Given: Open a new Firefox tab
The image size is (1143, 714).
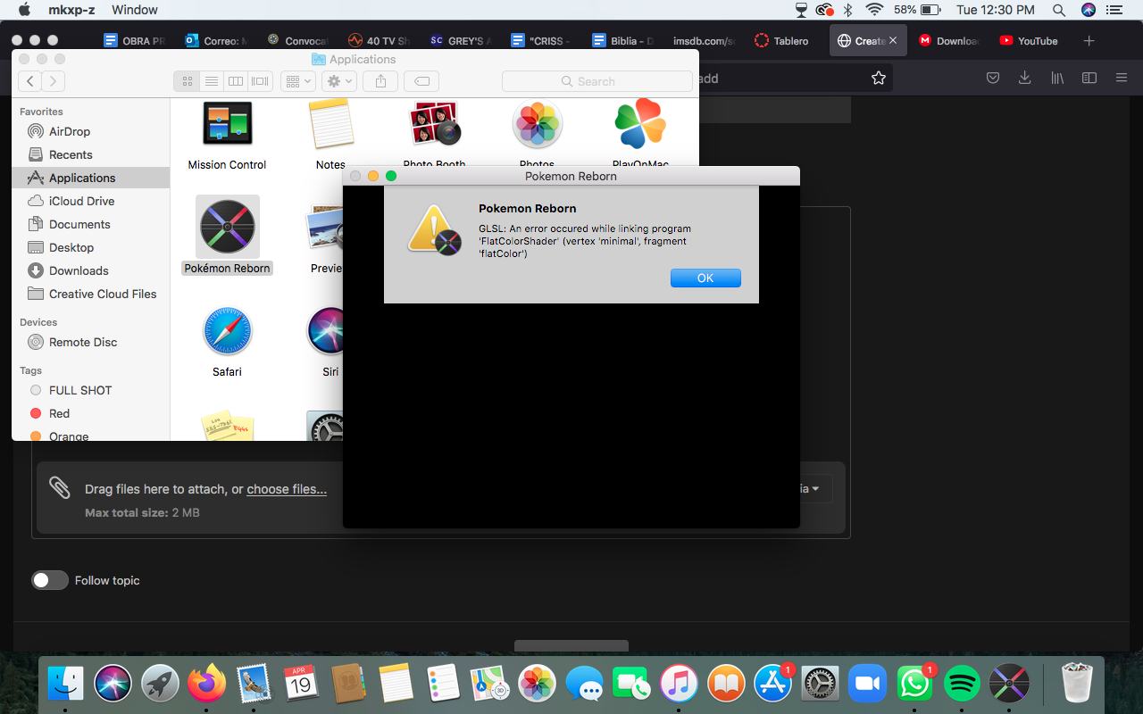Looking at the screenshot, I should (x=1089, y=41).
